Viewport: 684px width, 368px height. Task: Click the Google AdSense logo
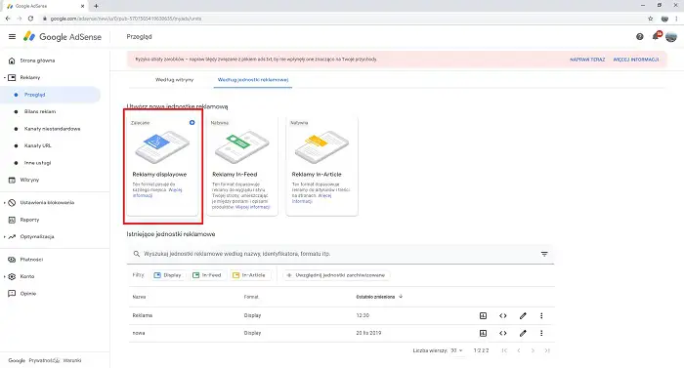pos(63,37)
